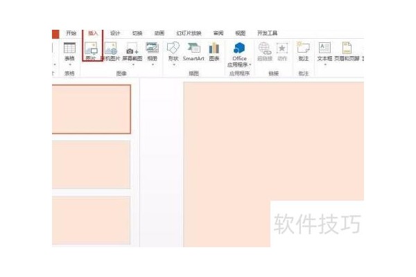Expand the 形状 dropdown arrow
This screenshot has height=277, width=416.
pyautogui.click(x=174, y=64)
